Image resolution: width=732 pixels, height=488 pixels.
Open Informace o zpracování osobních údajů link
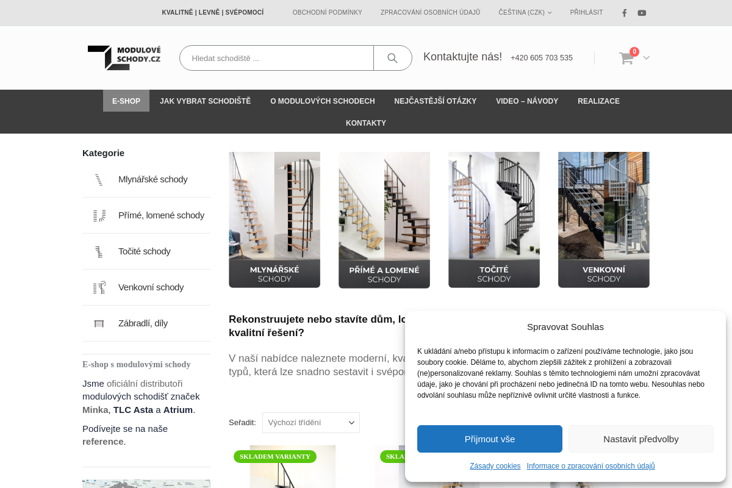(591, 465)
